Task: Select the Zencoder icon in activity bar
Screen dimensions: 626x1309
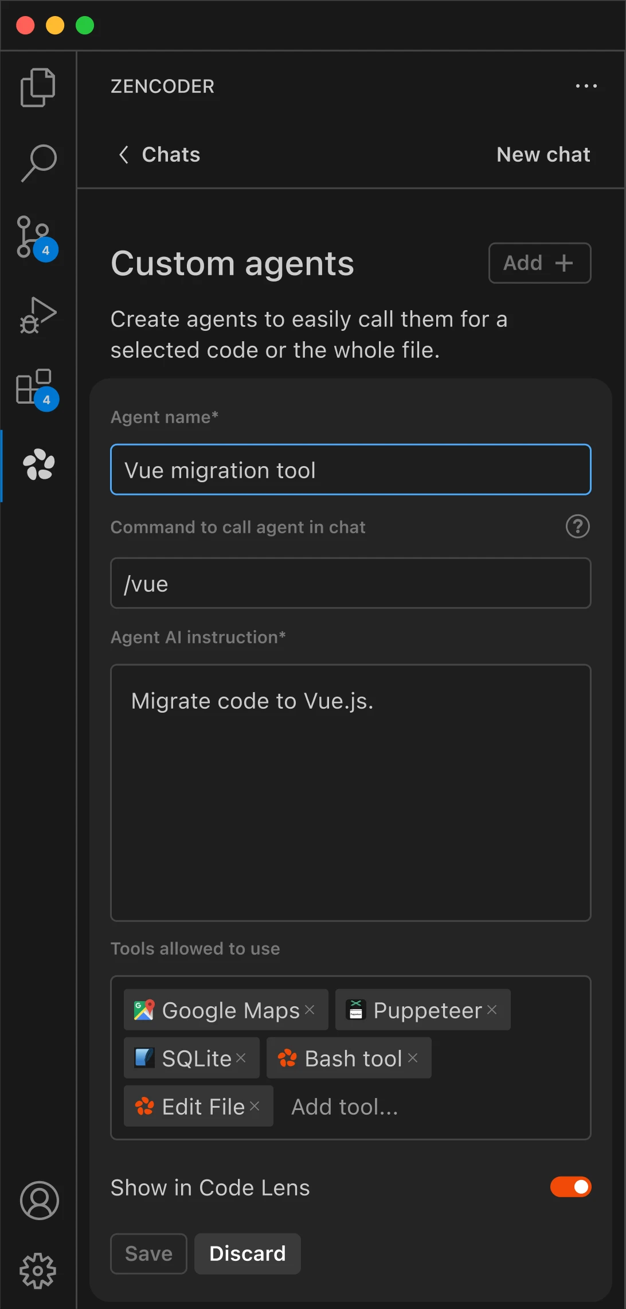Action: click(x=38, y=464)
